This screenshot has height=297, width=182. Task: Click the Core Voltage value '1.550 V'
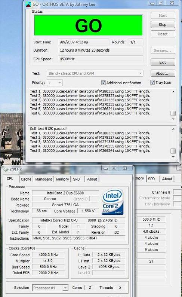(88, 211)
